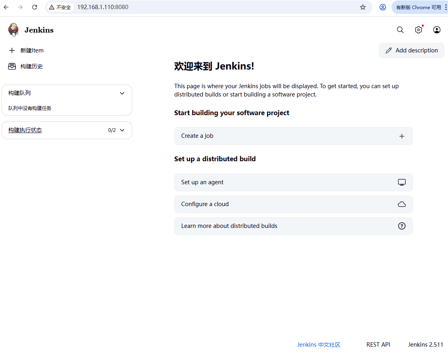The width and height of the screenshot is (448, 353).
Task: Open the 构建历史 menu entry
Action: 25,66
